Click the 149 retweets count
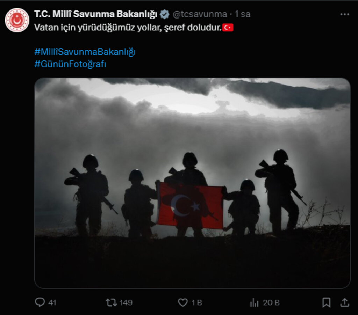The image size is (358, 315). click(x=126, y=302)
